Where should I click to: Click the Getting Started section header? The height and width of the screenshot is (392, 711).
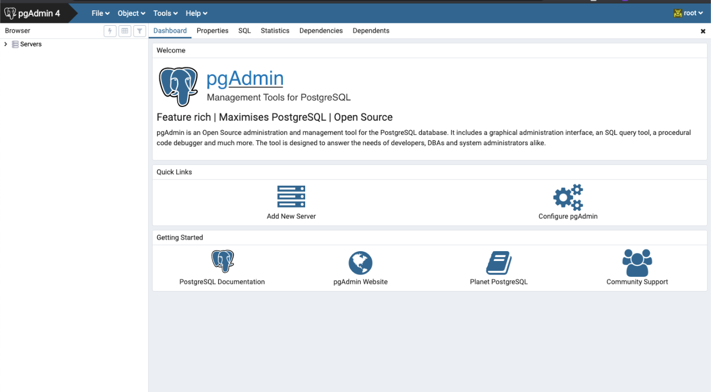click(x=180, y=237)
